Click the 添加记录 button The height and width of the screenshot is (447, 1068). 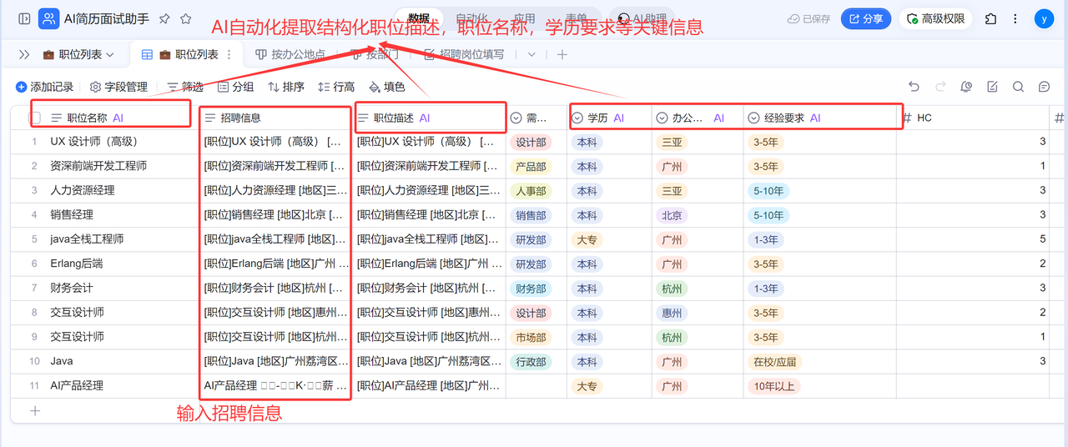click(44, 87)
